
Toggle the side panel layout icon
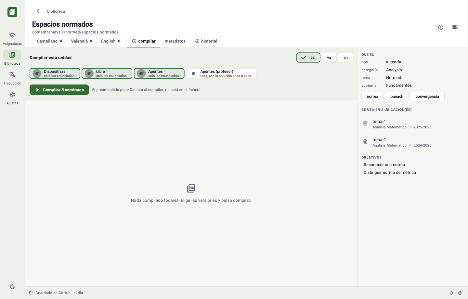(455, 27)
